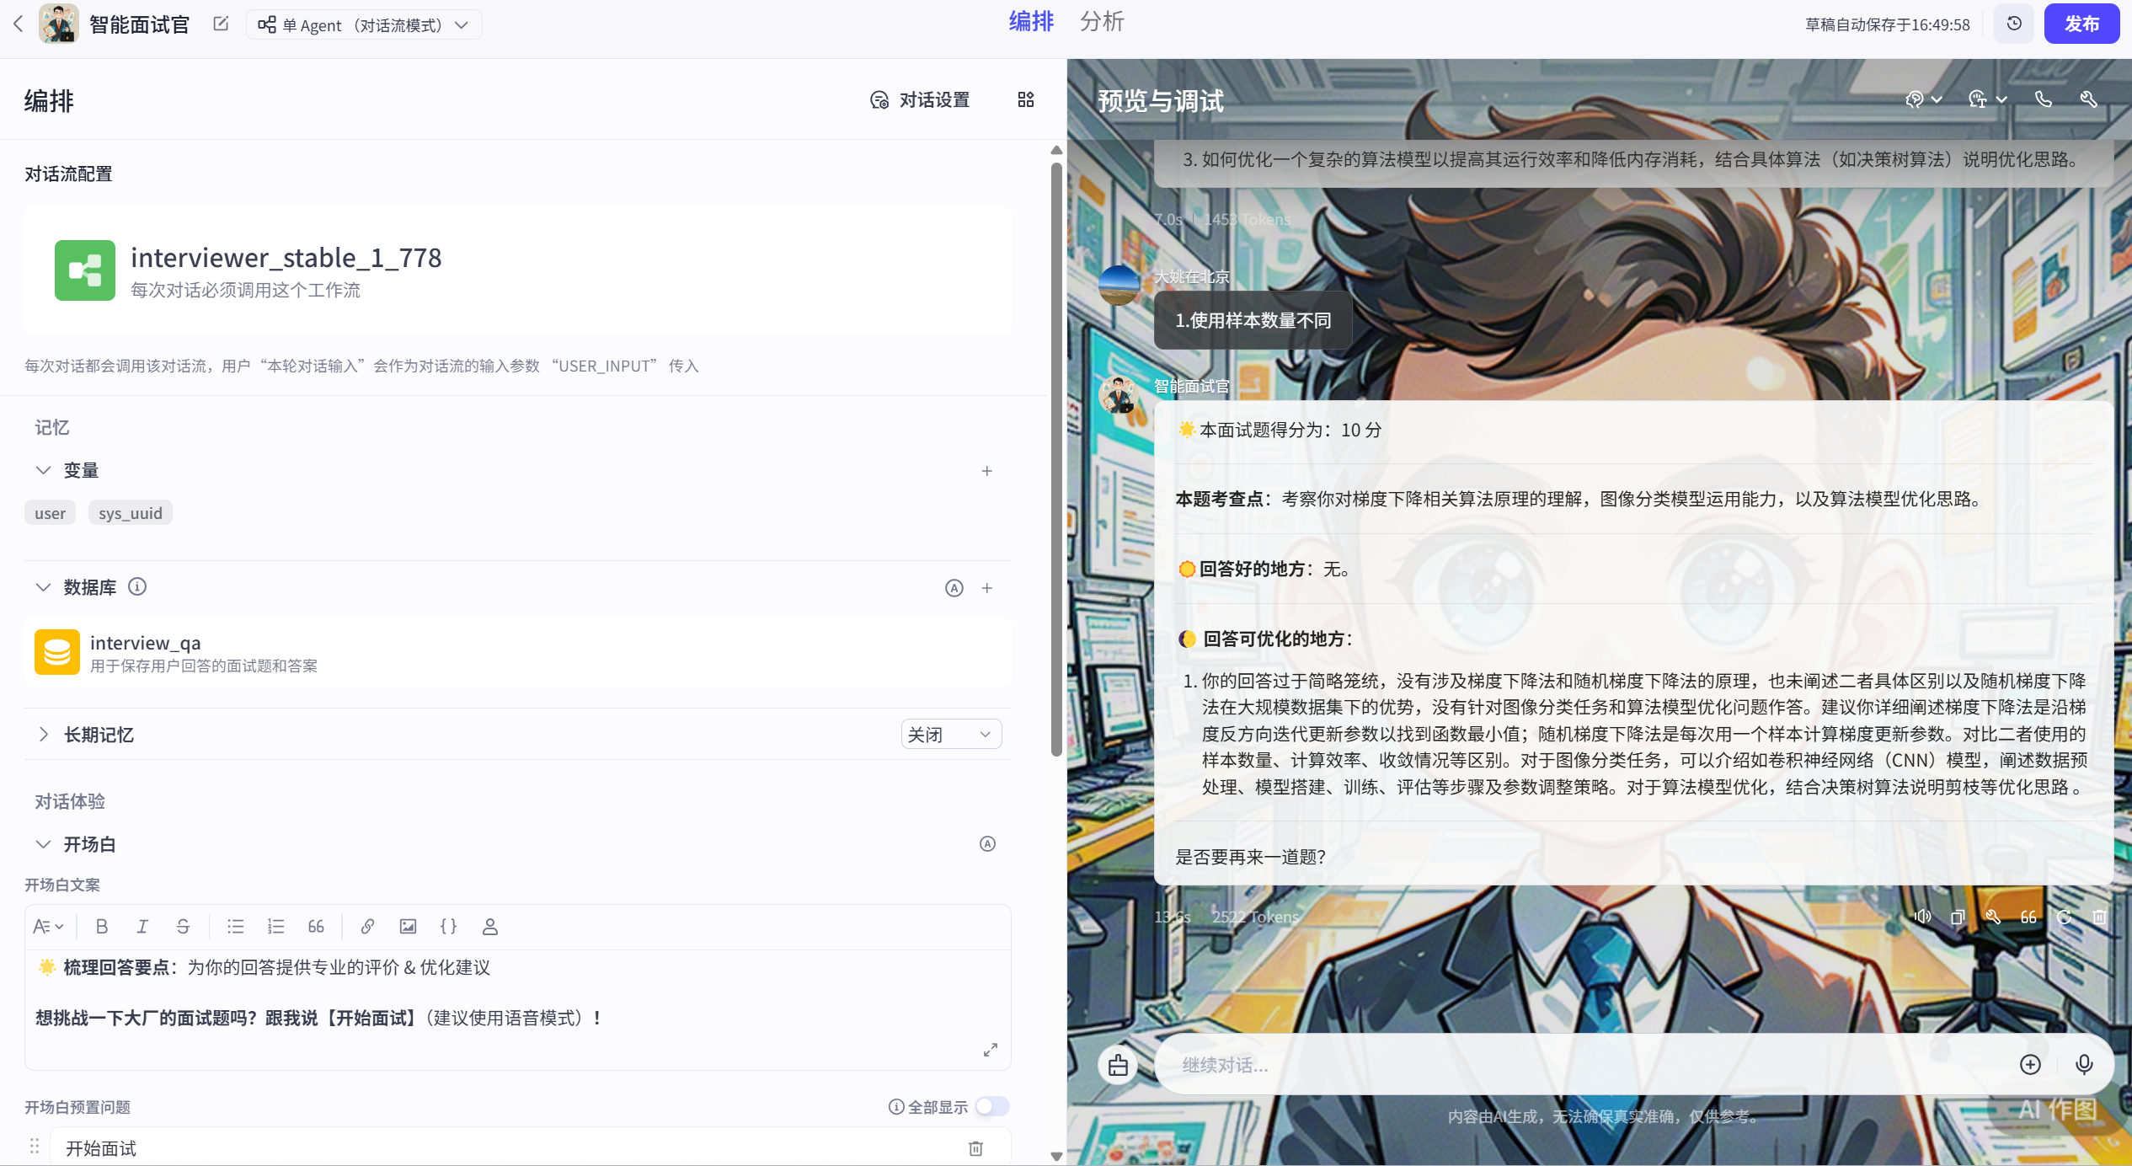Expand the 长期记忆 section

click(x=43, y=735)
